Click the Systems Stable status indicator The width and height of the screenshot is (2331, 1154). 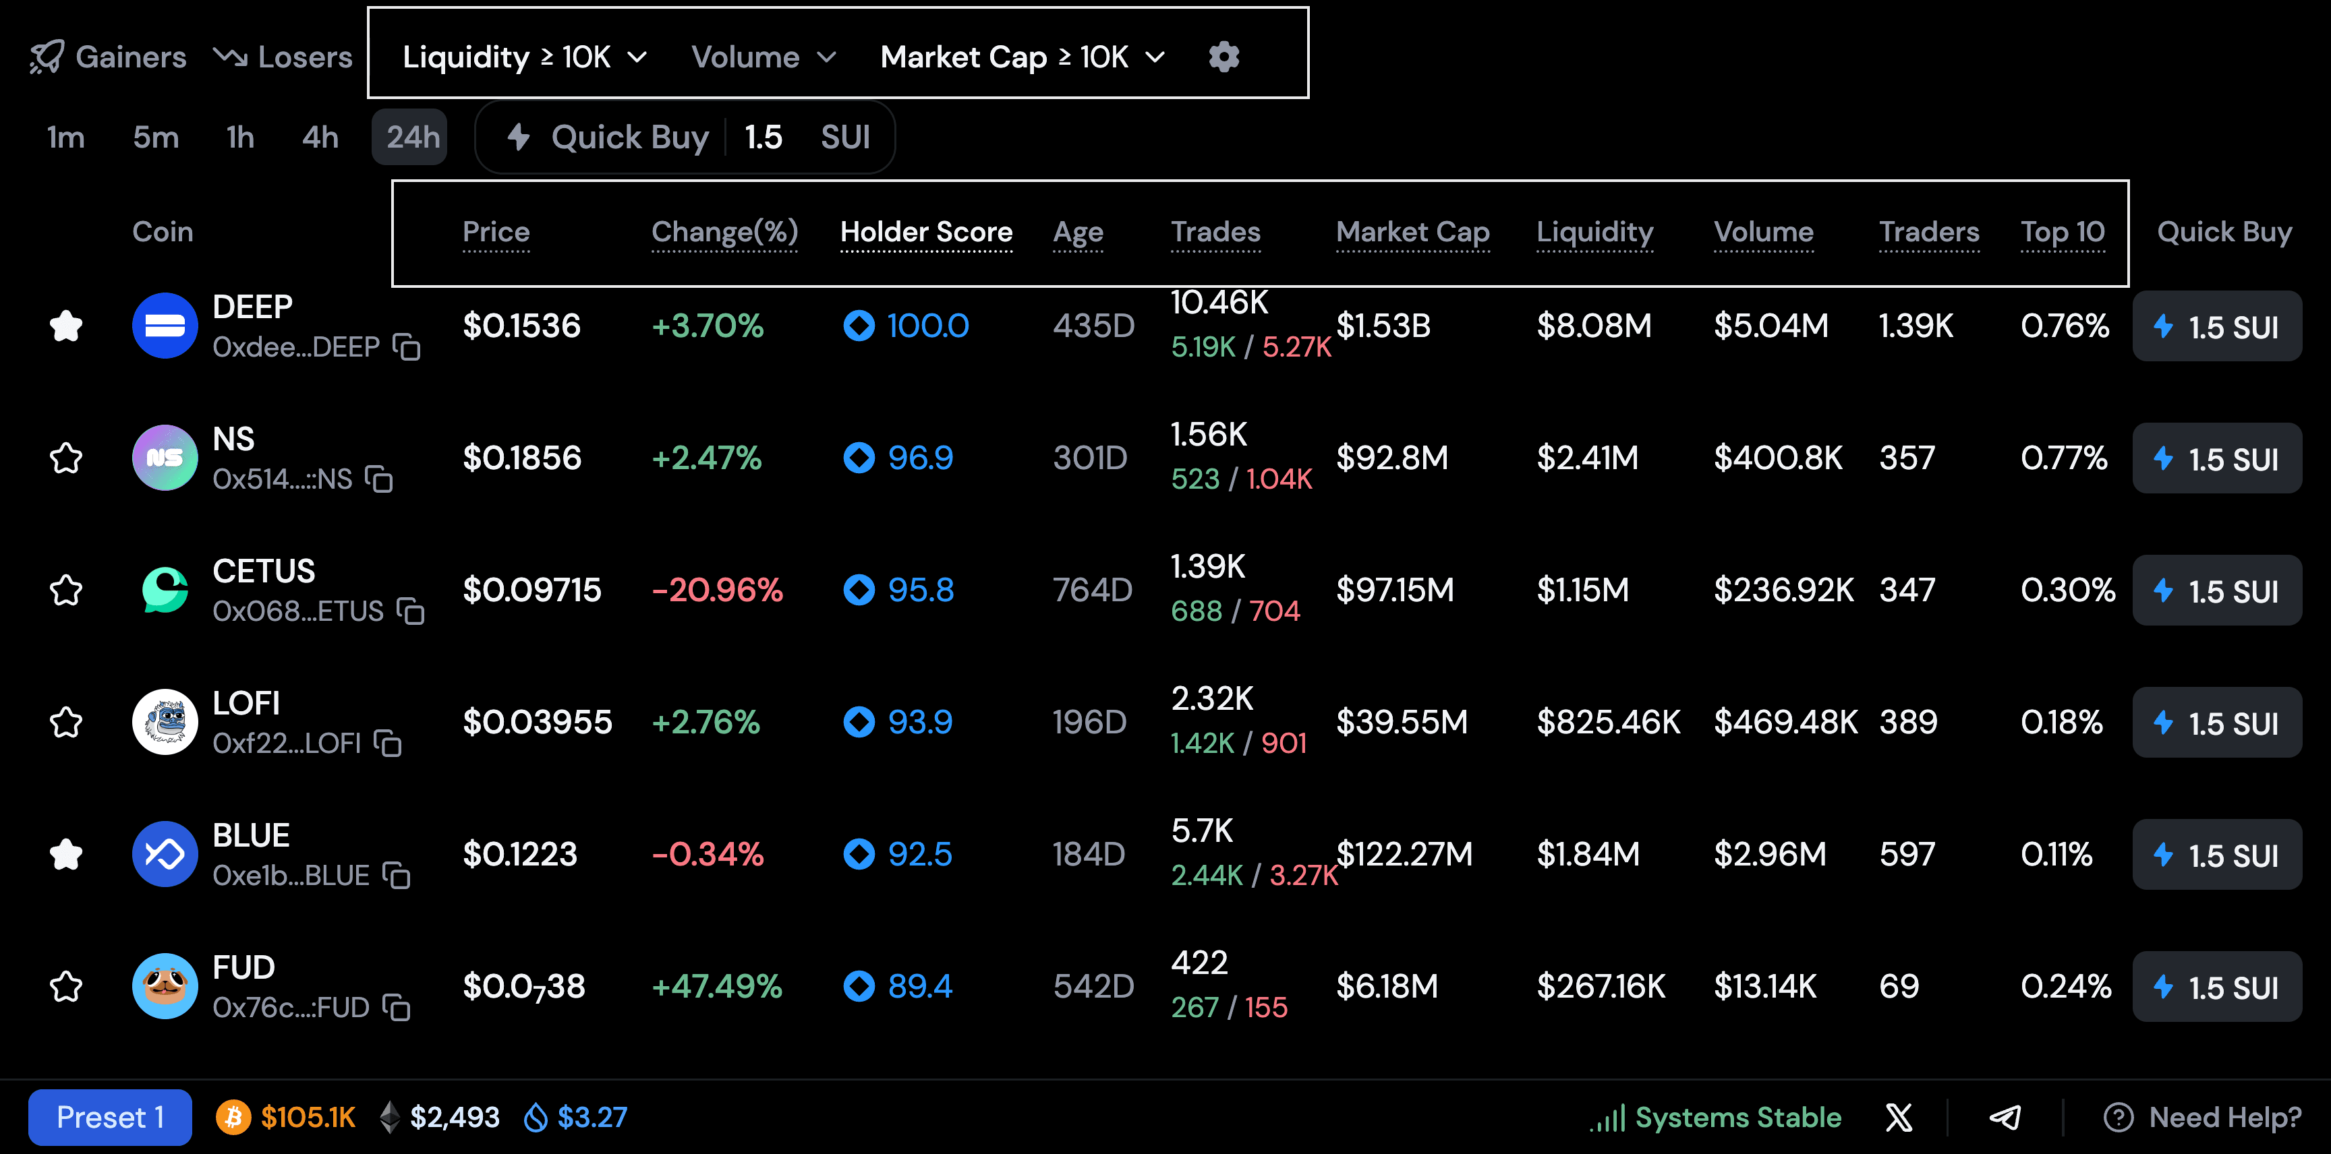(x=1713, y=1117)
